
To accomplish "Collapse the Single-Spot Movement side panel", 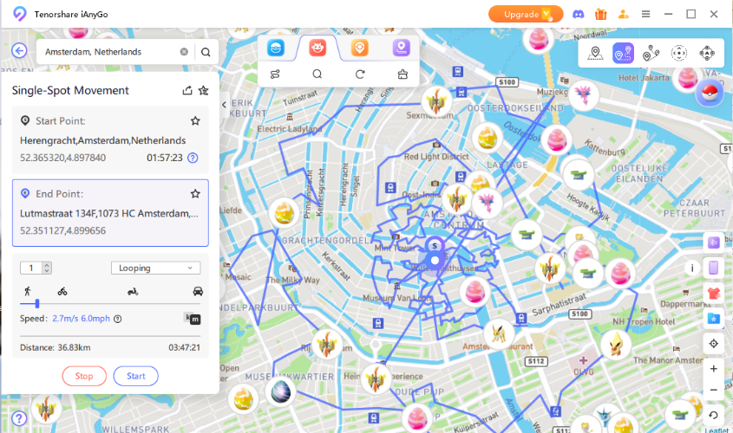I will (x=224, y=105).
